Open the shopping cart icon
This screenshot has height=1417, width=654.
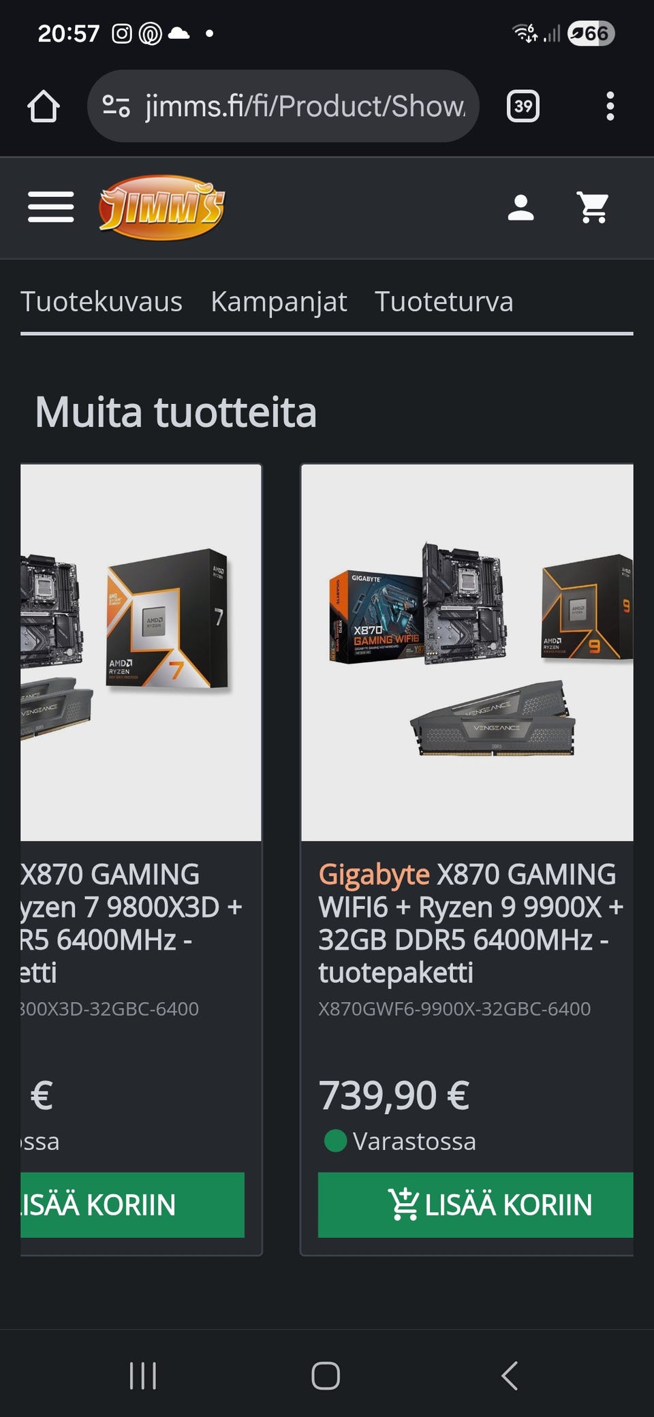(593, 208)
